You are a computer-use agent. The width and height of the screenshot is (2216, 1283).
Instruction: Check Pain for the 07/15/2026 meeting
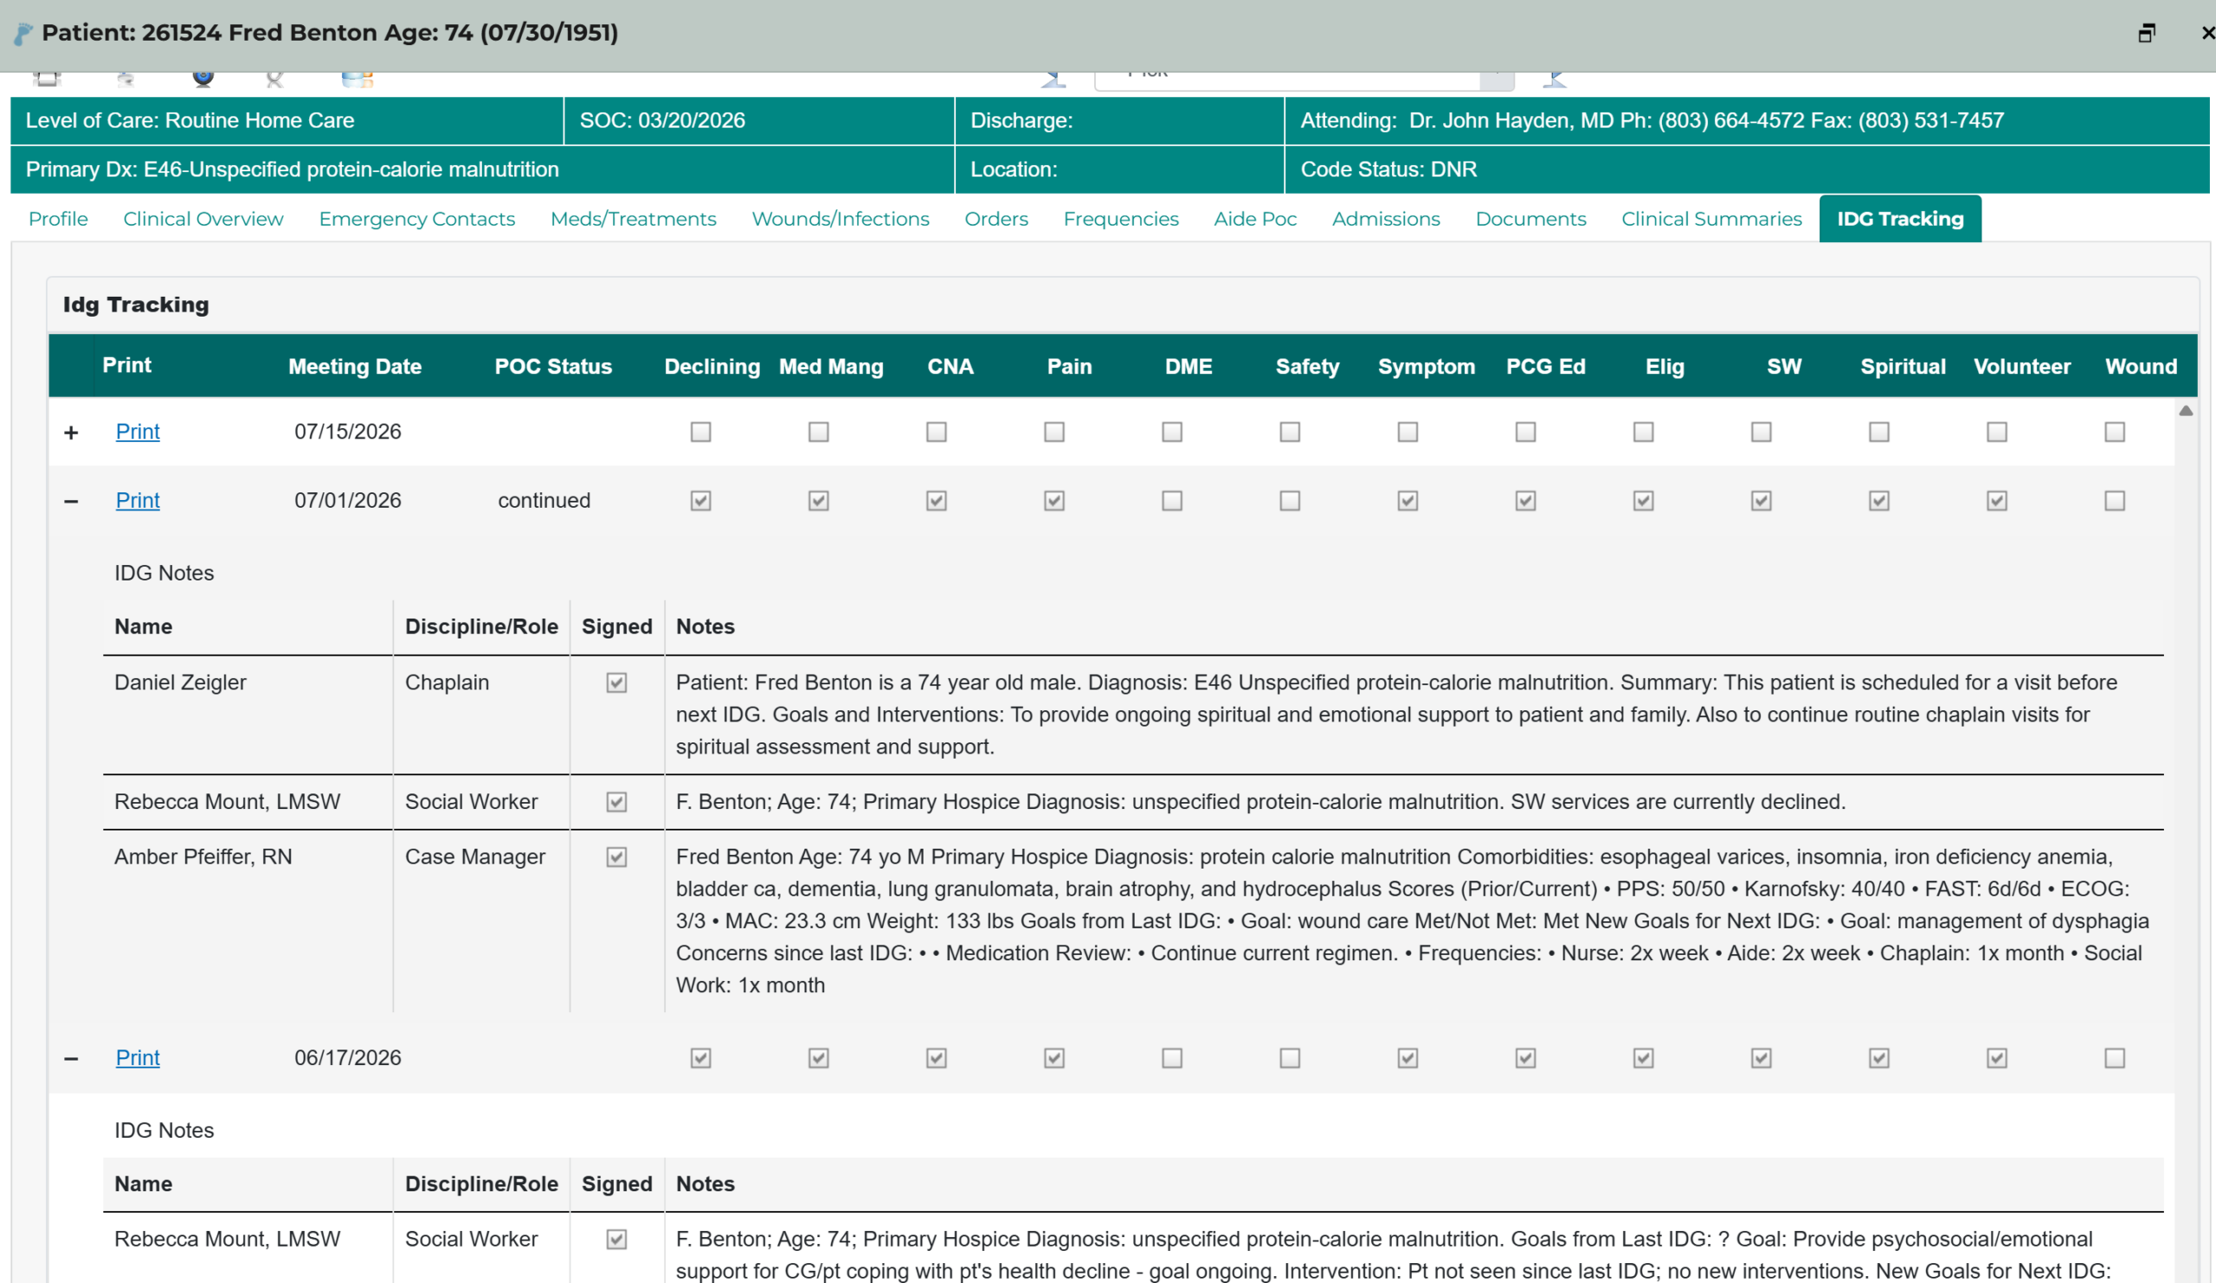pos(1053,432)
